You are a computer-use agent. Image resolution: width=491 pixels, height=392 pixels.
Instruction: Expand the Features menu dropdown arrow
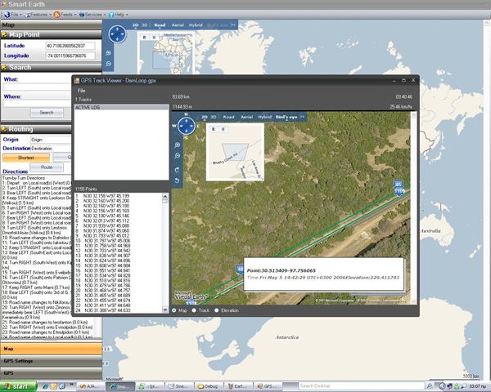pyautogui.click(x=50, y=15)
